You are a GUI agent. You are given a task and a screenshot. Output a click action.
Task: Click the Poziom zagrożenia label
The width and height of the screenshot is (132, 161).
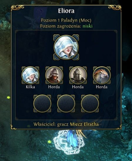[61, 26]
